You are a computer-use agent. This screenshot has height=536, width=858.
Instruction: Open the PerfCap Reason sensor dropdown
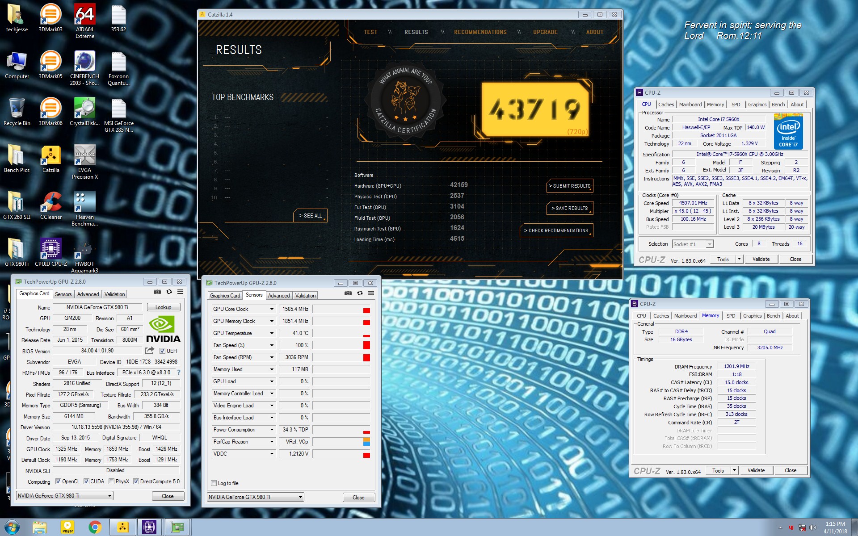click(x=272, y=442)
